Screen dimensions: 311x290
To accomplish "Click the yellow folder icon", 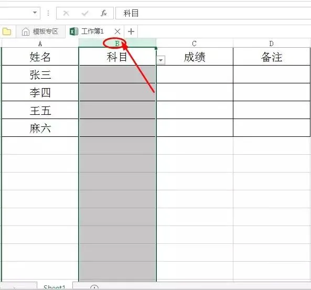I will click(x=7, y=31).
